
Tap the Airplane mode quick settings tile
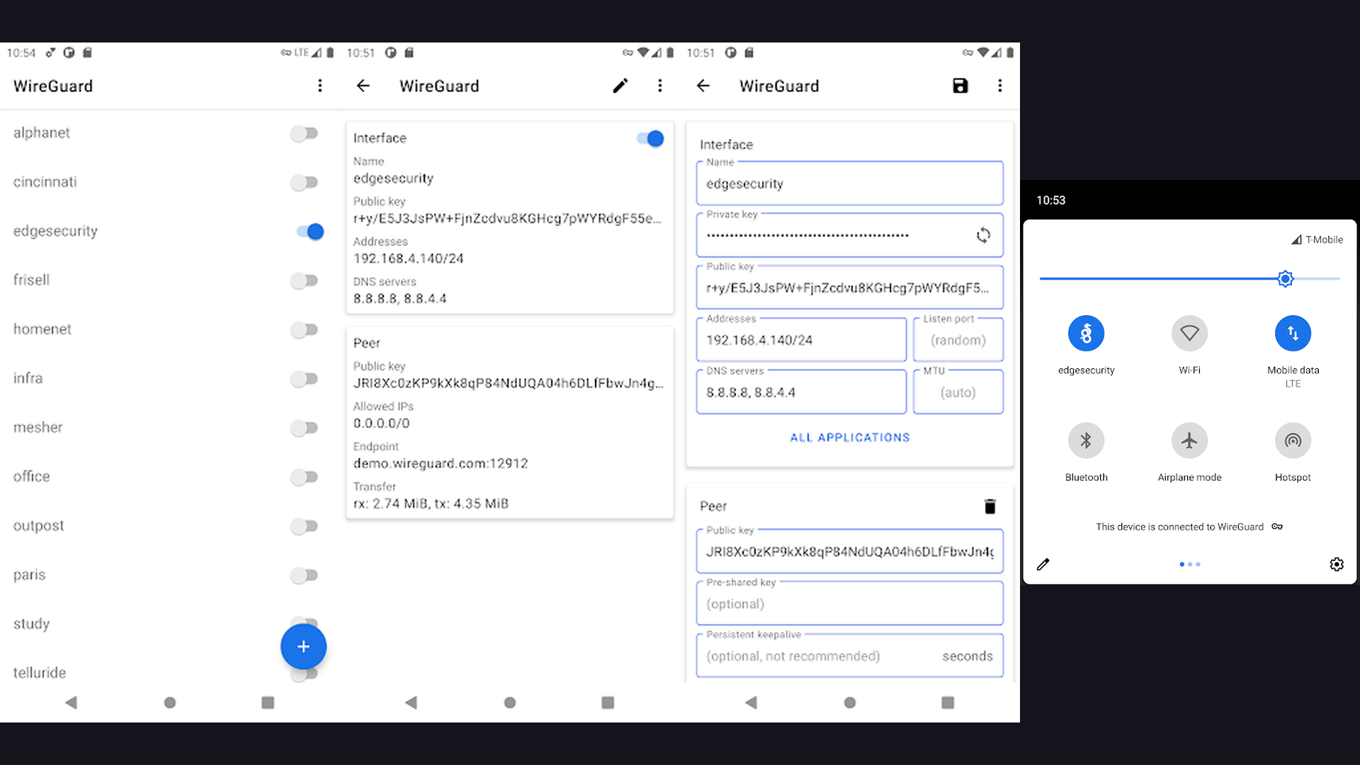pyautogui.click(x=1189, y=441)
